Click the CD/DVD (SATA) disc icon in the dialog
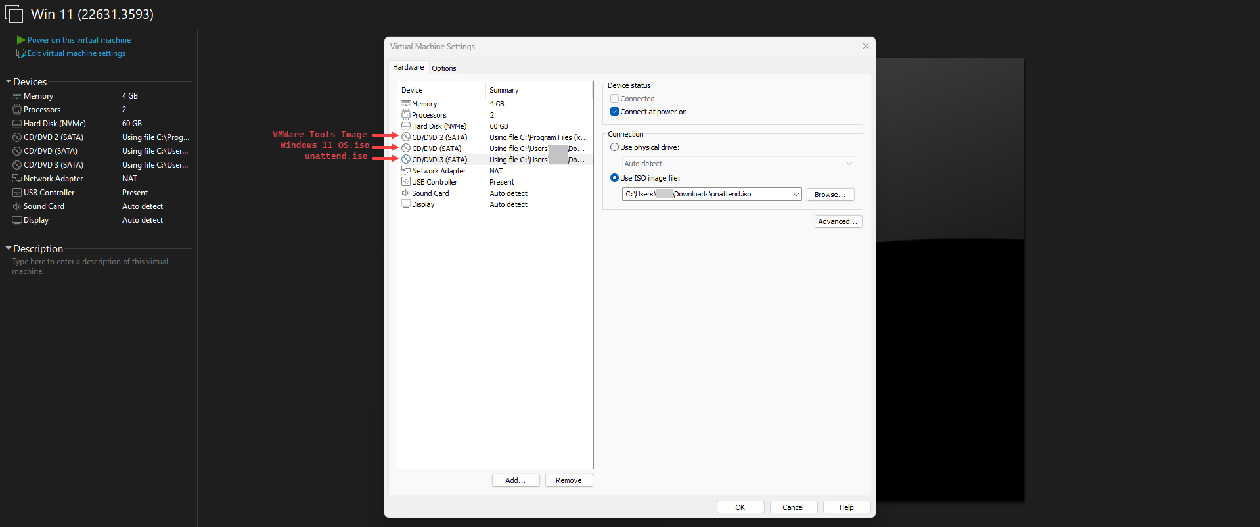This screenshot has height=527, width=1260. pyautogui.click(x=406, y=149)
